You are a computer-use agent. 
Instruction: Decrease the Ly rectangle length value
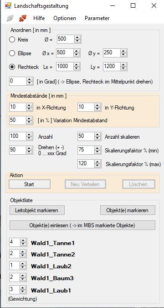pyautogui.click(x=123, y=69)
